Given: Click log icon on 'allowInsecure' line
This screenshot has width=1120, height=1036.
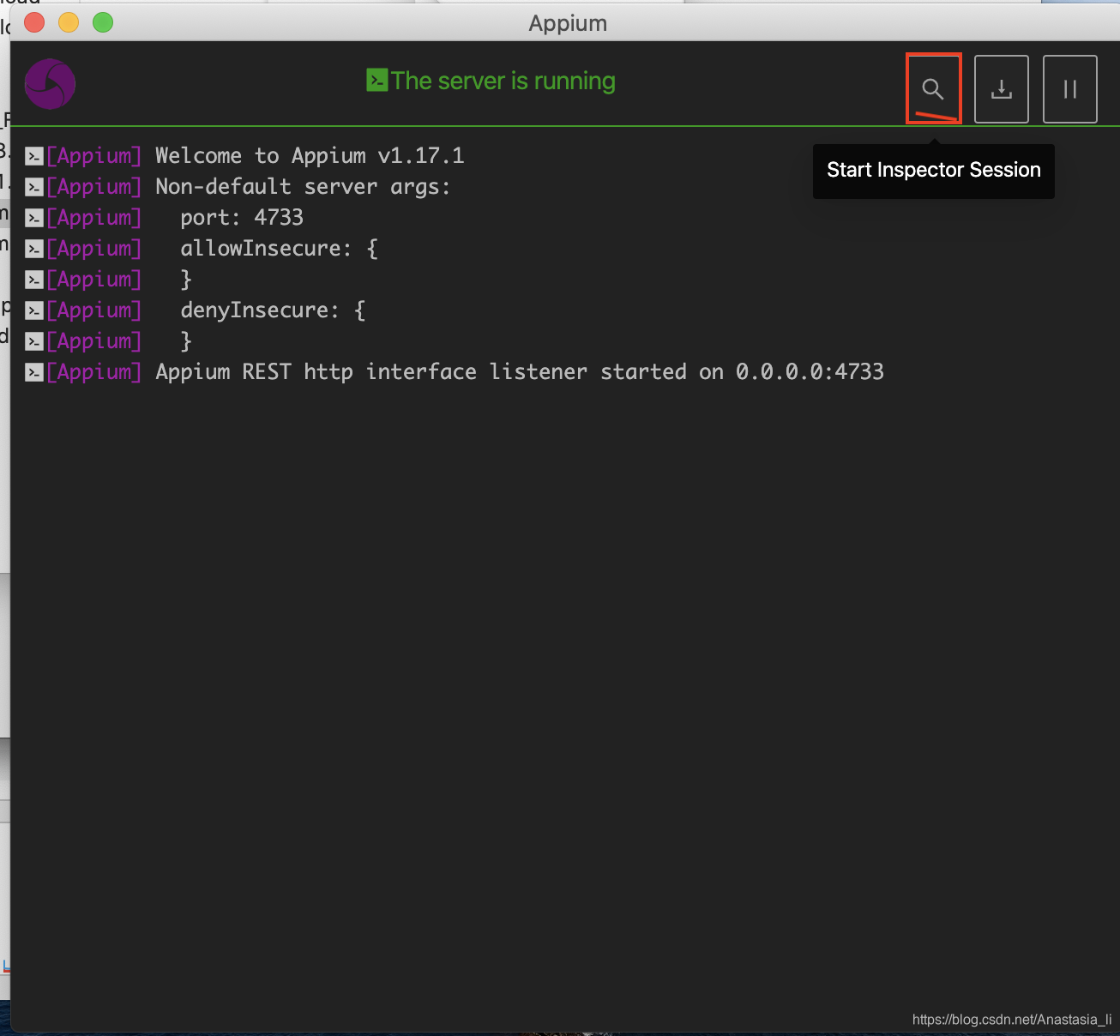Looking at the screenshot, I should (34, 249).
